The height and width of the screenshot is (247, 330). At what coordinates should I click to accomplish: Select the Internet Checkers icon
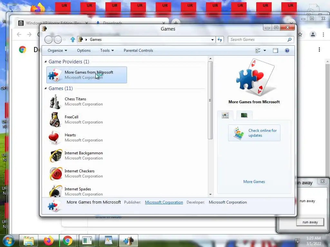coord(56,174)
